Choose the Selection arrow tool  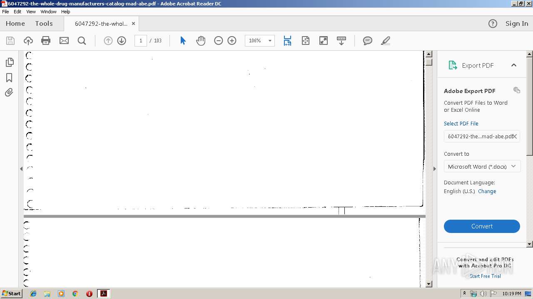(183, 41)
